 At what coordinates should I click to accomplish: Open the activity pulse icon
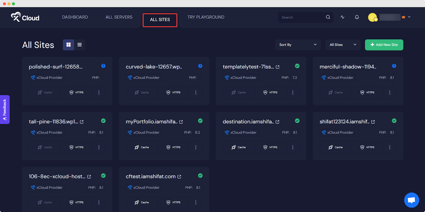(342, 17)
